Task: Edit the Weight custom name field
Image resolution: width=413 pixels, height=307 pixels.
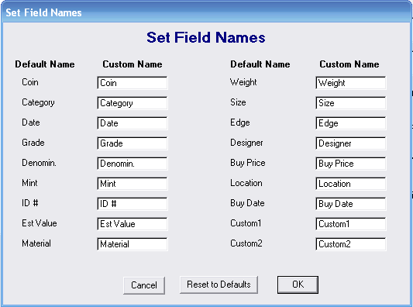Action: coord(351,83)
